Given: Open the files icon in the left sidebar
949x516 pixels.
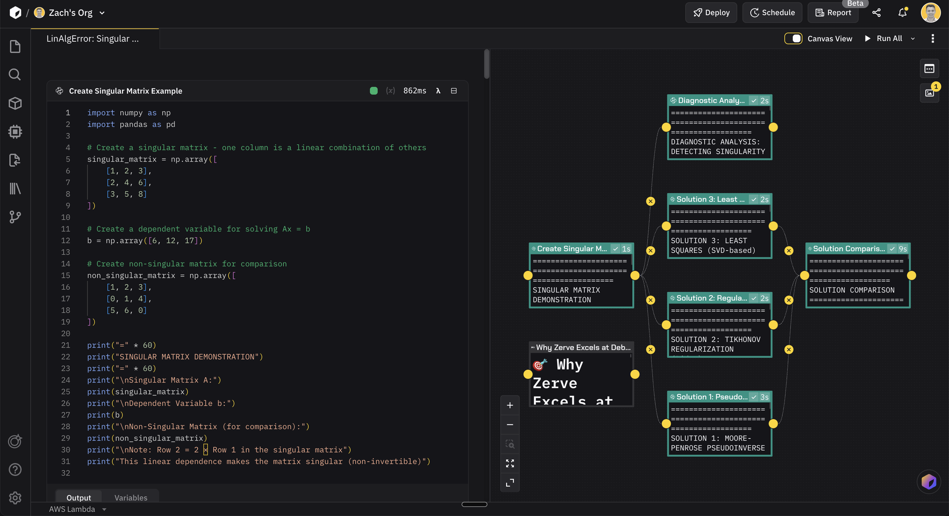Looking at the screenshot, I should (x=15, y=46).
